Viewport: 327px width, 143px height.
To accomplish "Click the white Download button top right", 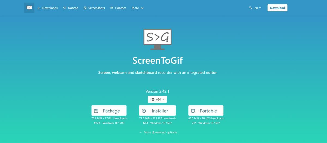I will coord(277,8).
